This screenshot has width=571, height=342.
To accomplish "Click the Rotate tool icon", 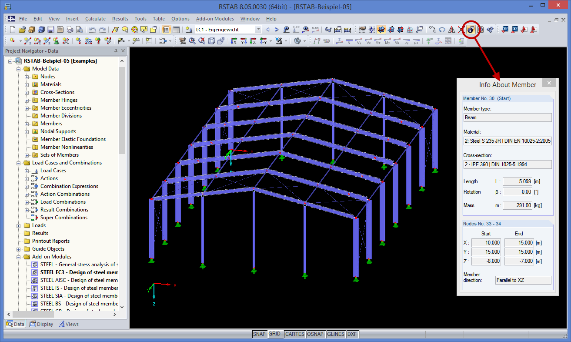I will tap(442, 30).
